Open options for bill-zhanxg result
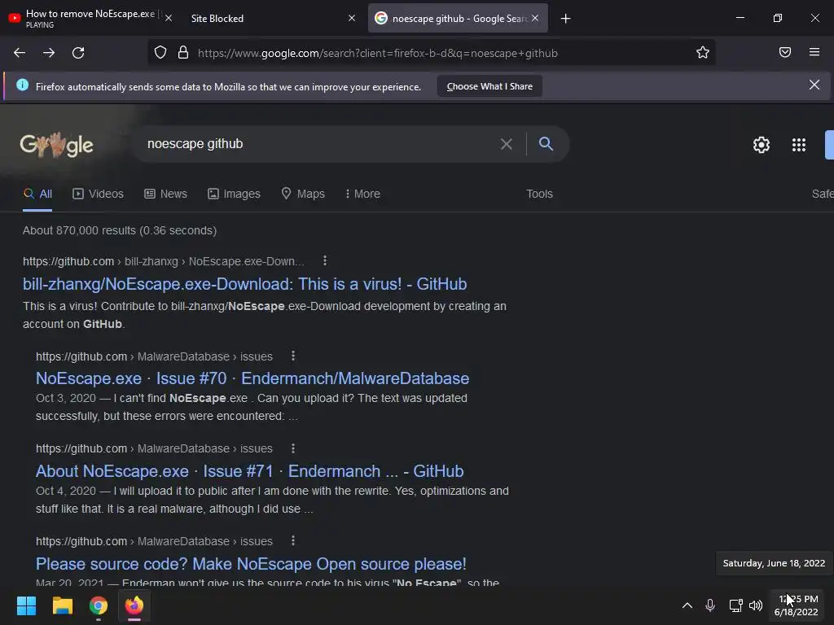This screenshot has height=625, width=834. [x=325, y=260]
